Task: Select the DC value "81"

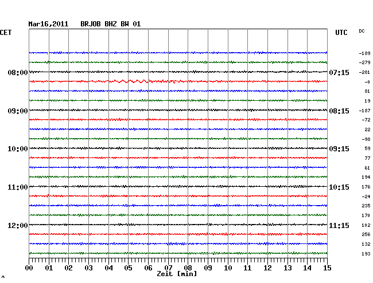Action: (x=367, y=91)
